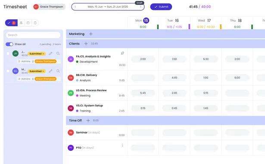265x164 pixels.
Task: Click the 41:45 total hours value
Action: pyautogui.click(x=193, y=7)
